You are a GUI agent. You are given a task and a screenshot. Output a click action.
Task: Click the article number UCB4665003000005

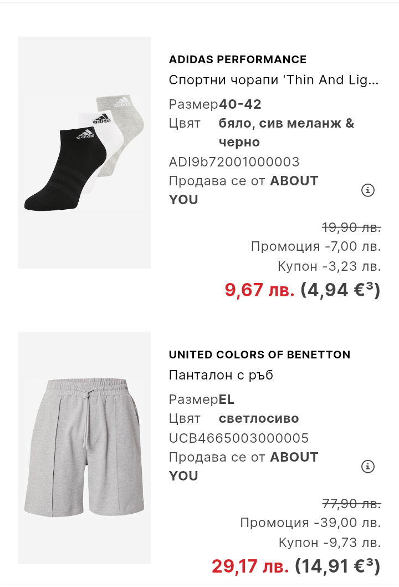238,438
